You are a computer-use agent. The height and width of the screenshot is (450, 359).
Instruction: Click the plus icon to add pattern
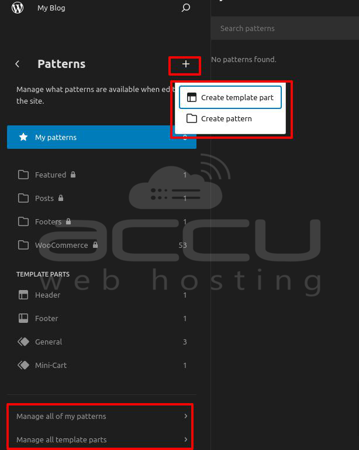click(185, 64)
